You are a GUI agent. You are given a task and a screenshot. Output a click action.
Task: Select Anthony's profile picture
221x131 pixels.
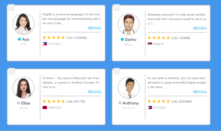point(128,88)
